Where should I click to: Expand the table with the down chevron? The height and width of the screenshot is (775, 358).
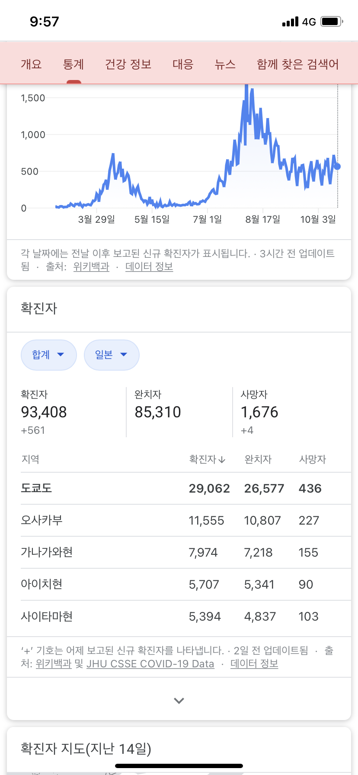coord(179,700)
